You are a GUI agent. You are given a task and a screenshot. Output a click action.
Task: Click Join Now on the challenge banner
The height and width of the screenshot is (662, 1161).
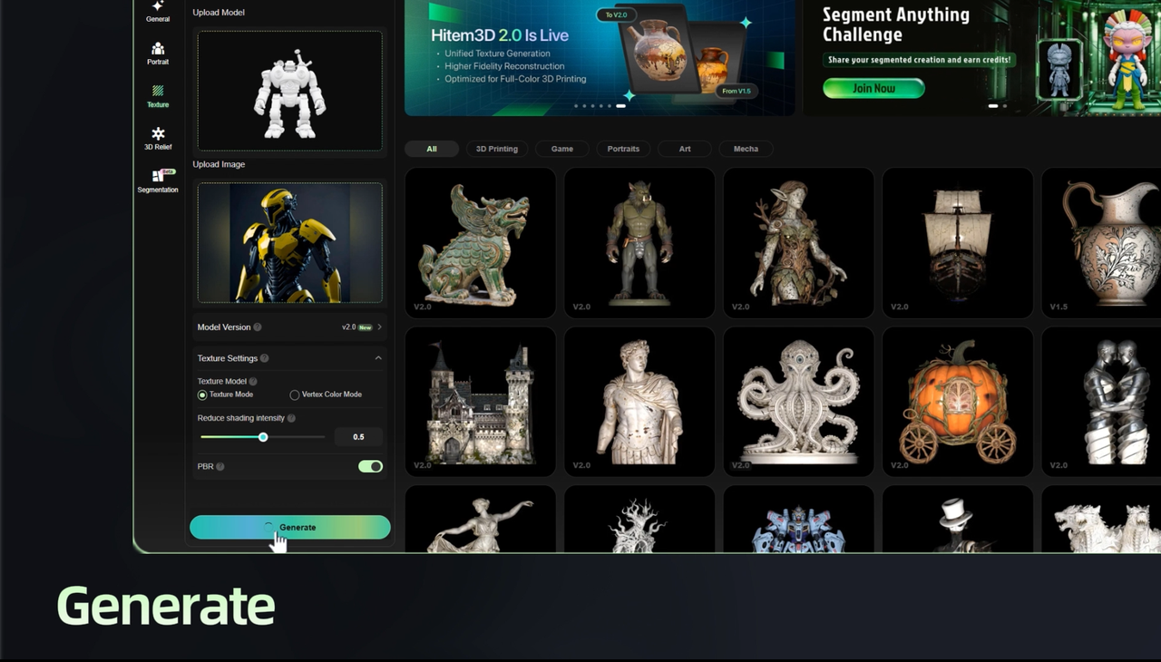pyautogui.click(x=873, y=88)
